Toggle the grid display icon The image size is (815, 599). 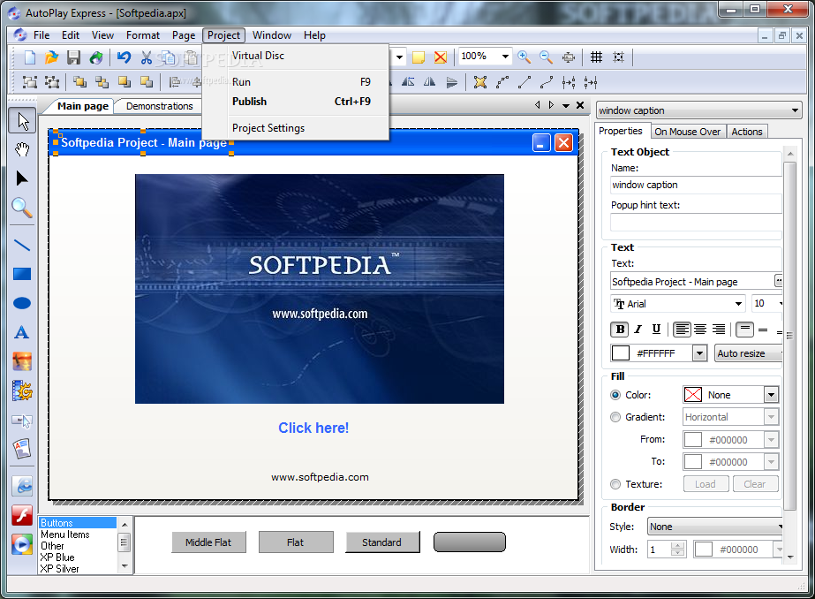(596, 57)
